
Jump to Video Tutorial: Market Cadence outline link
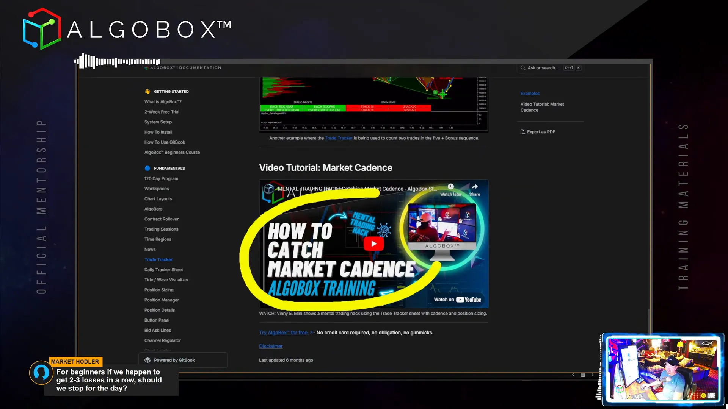point(542,107)
